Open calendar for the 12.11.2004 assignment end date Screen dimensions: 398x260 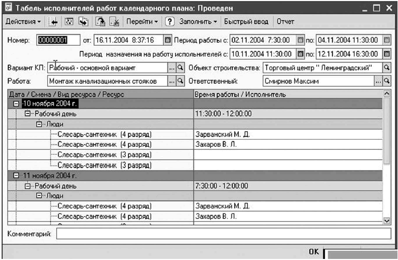click(x=386, y=53)
